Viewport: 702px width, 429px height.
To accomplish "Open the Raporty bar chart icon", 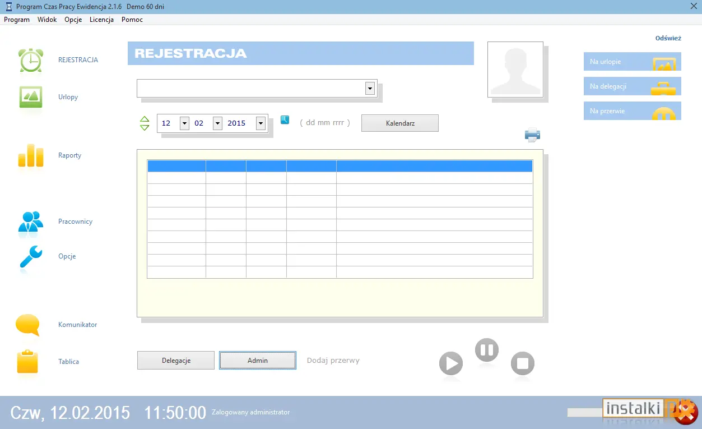I will point(31,155).
